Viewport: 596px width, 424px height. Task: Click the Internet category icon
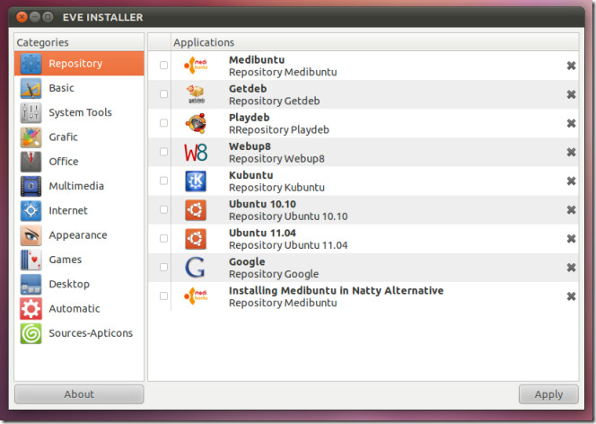[x=31, y=211]
